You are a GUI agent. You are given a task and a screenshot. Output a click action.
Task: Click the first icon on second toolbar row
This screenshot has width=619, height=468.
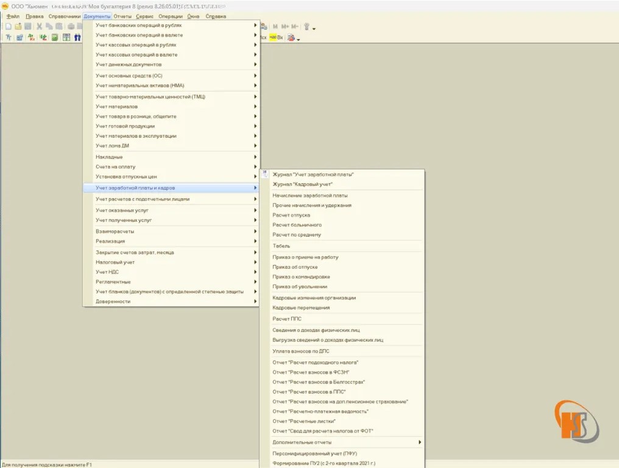[9, 38]
